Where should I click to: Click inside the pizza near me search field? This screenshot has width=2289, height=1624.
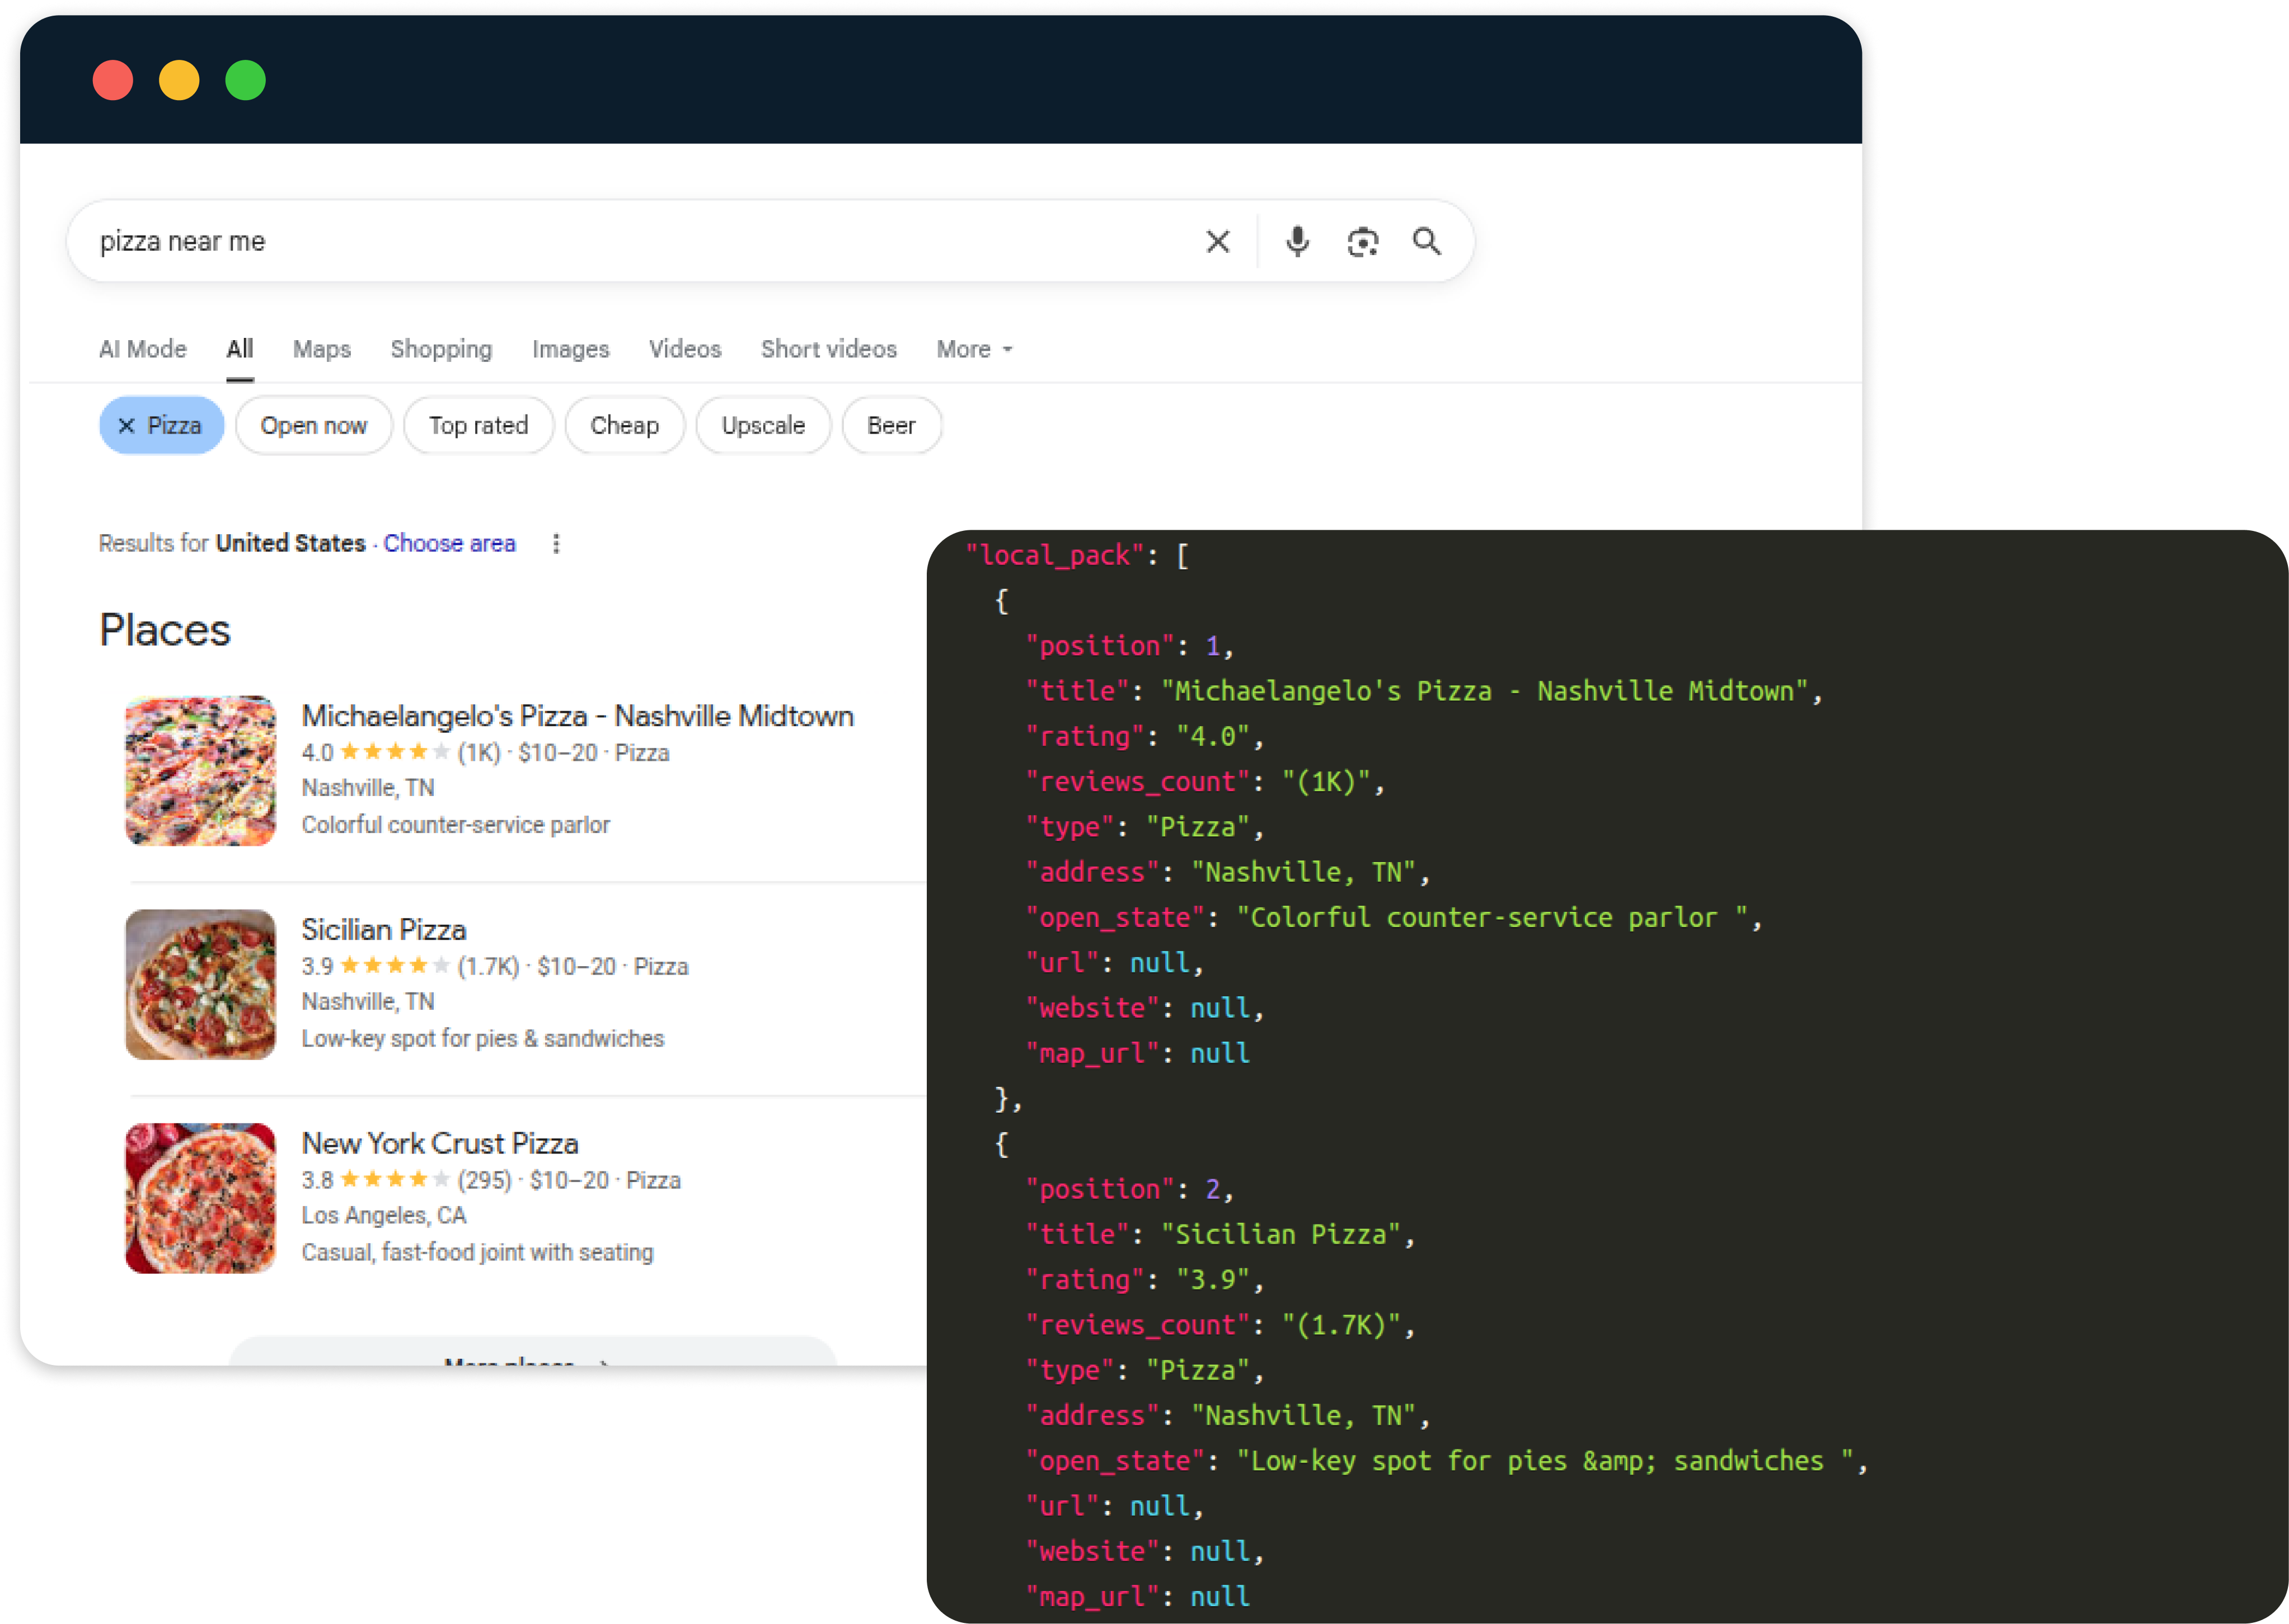tap(500, 241)
